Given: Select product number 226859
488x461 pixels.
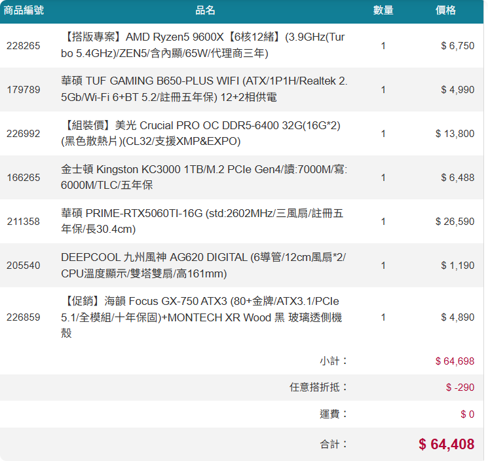Looking at the screenshot, I should point(24,317).
